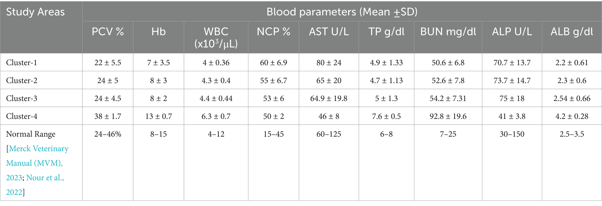Image resolution: width=602 pixels, height=206 pixels.
Task: Select the PCV % column header
Action: click(x=108, y=32)
